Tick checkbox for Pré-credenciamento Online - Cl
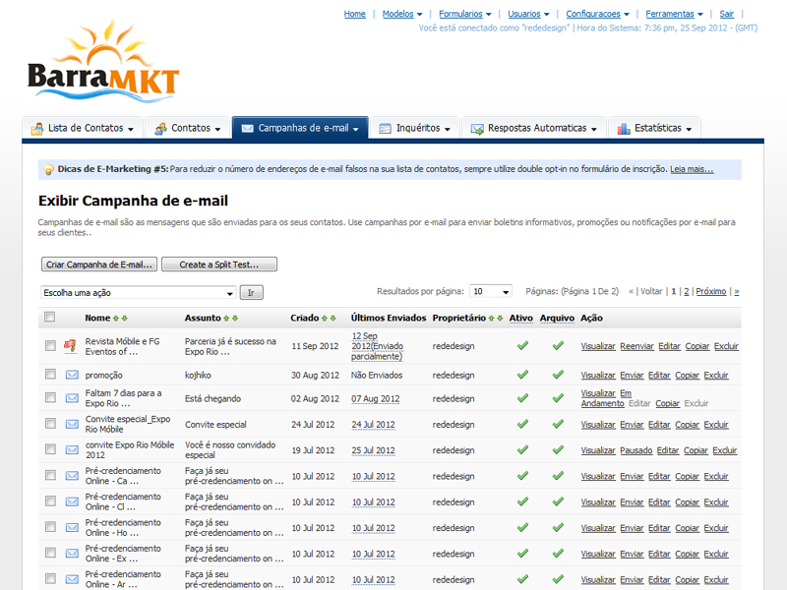The height and width of the screenshot is (590, 787). [50, 501]
